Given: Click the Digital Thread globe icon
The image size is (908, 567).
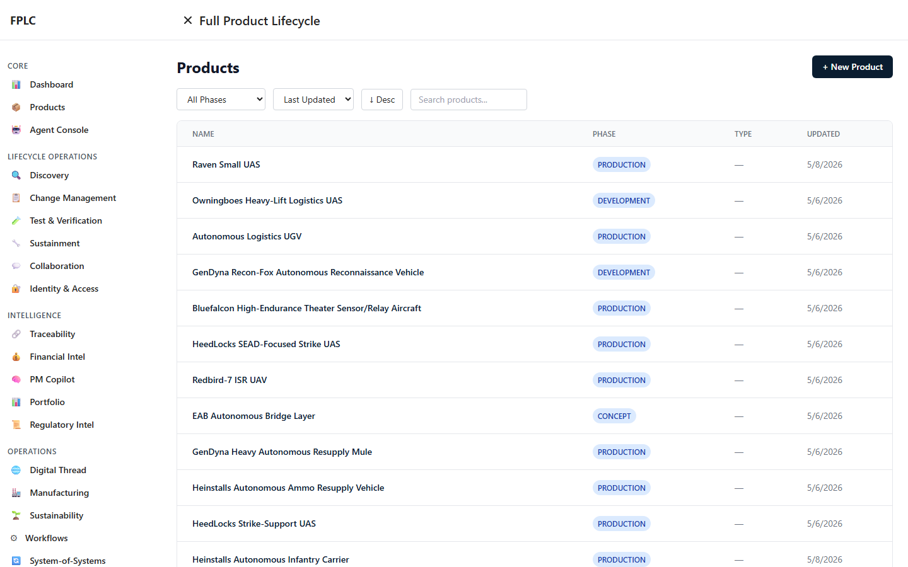Looking at the screenshot, I should tap(16, 470).
